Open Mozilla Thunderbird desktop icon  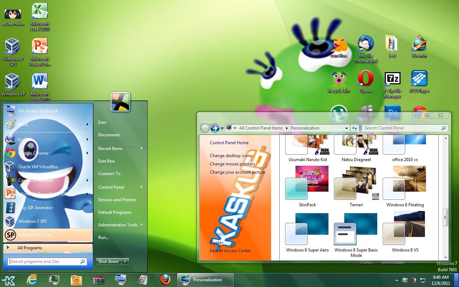tap(366, 49)
